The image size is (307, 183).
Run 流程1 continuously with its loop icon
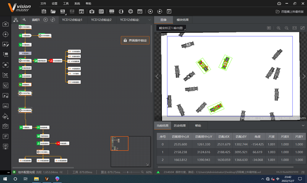point(53,20)
